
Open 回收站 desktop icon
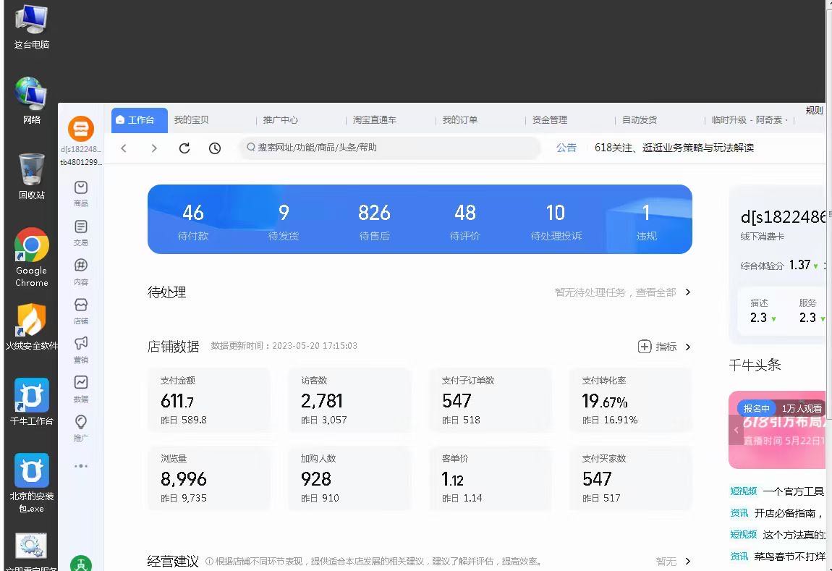coord(31,176)
